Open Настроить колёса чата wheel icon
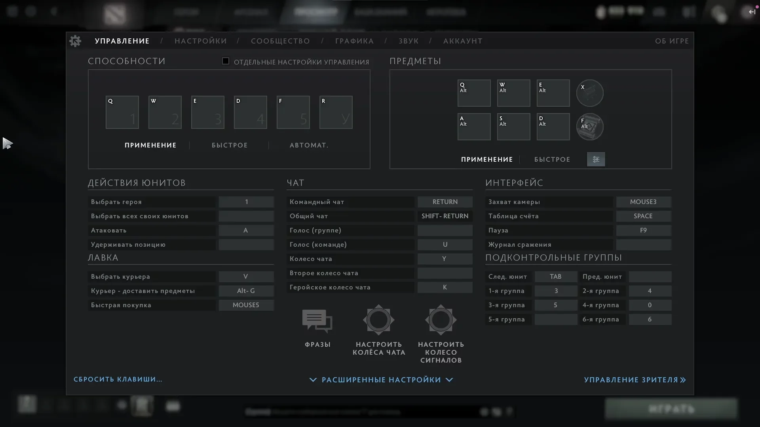 [x=378, y=320]
